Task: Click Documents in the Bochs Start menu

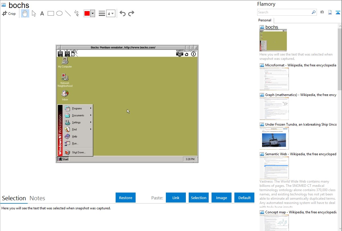Action: tap(78, 115)
